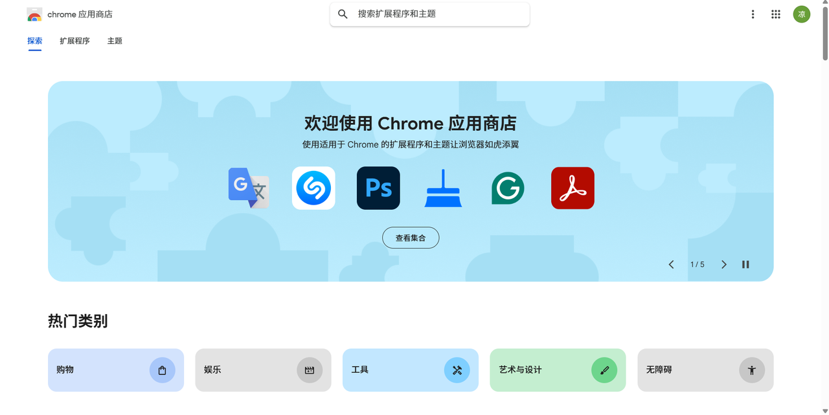This screenshot has height=415, width=829.
Task: Open the green user account avatar
Action: coord(801,14)
